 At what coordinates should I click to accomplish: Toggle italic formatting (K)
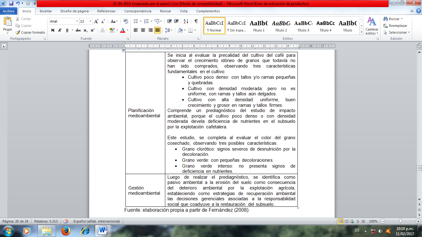(60, 30)
